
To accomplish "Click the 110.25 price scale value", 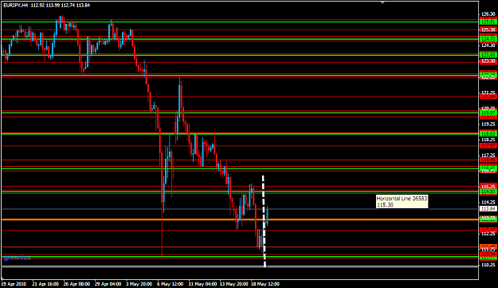I will click(488, 265).
